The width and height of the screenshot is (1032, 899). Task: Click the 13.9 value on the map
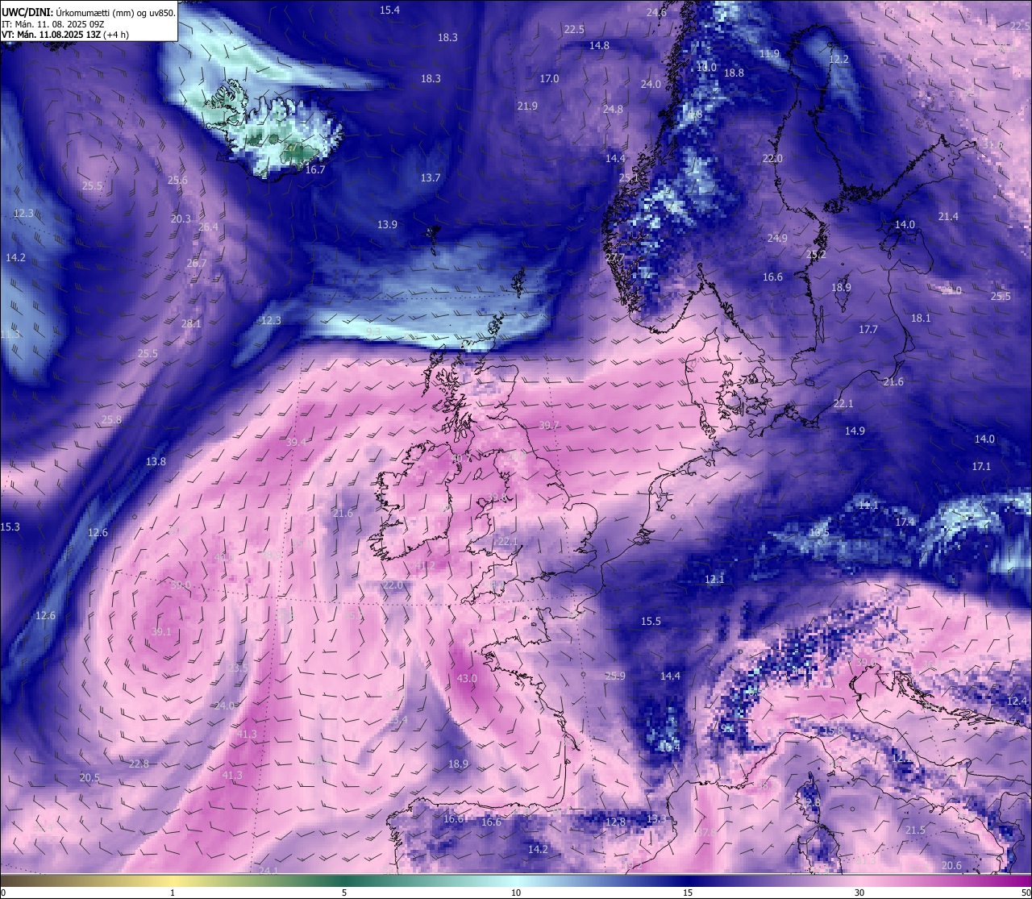[x=387, y=224]
